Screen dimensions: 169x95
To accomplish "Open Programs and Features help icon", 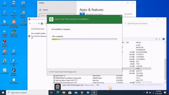I will coord(163,39).
